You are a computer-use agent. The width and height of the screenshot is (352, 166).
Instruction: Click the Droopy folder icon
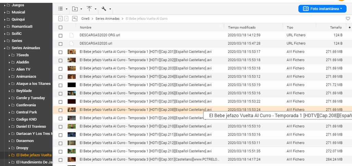coord(13,148)
